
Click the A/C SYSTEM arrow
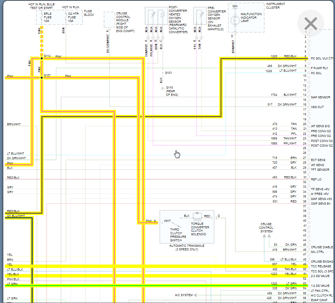coord(195,295)
